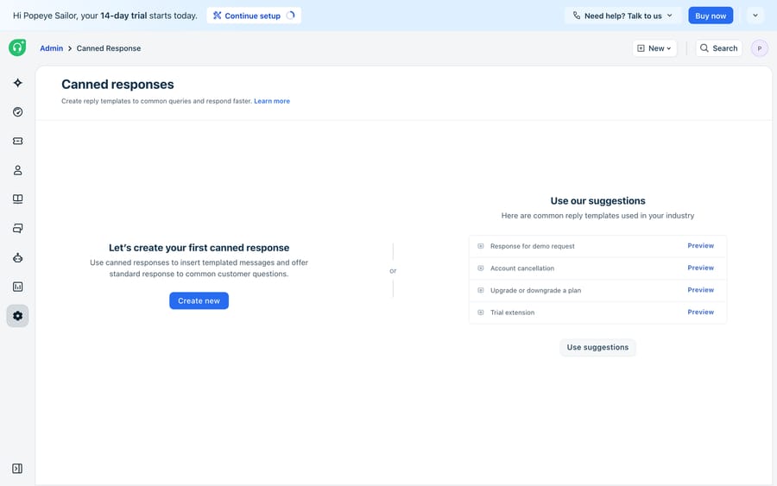Screen dimensions: 777x486
Task: Open the Bots robot sidebar icon
Action: point(18,257)
